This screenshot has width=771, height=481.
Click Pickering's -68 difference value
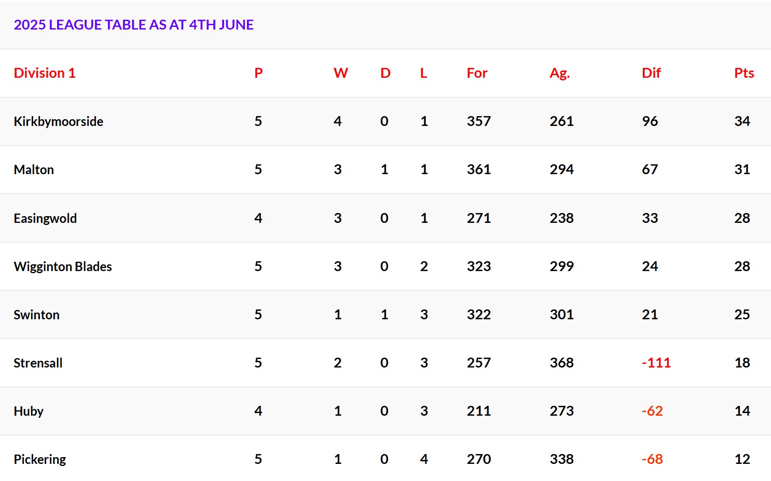(652, 459)
